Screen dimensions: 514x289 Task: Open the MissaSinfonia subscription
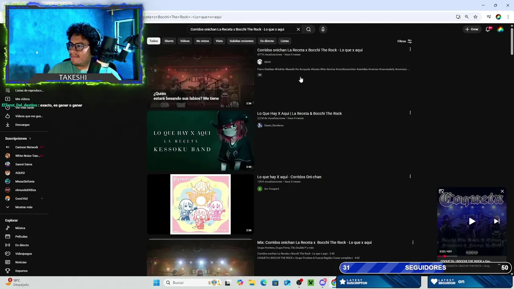24,181
